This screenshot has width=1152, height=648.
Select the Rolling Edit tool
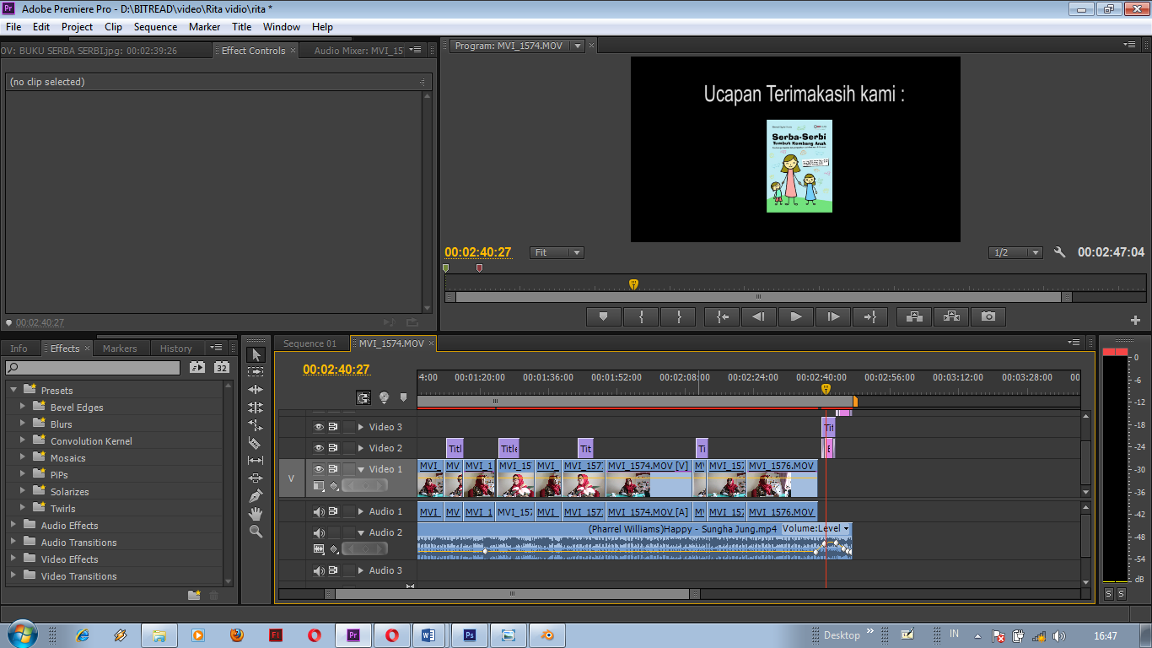tap(256, 408)
